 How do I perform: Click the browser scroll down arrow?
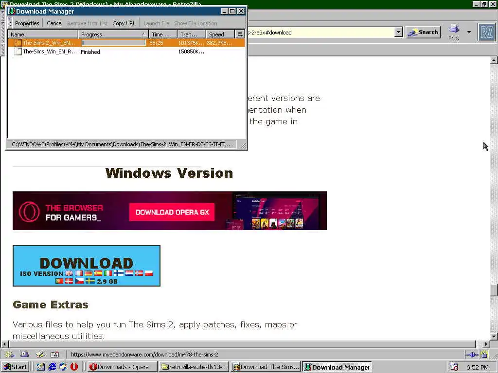(x=494, y=336)
